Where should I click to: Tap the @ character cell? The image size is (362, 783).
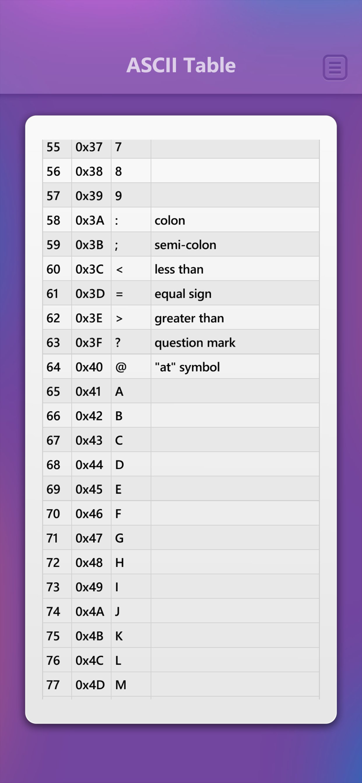point(131,367)
